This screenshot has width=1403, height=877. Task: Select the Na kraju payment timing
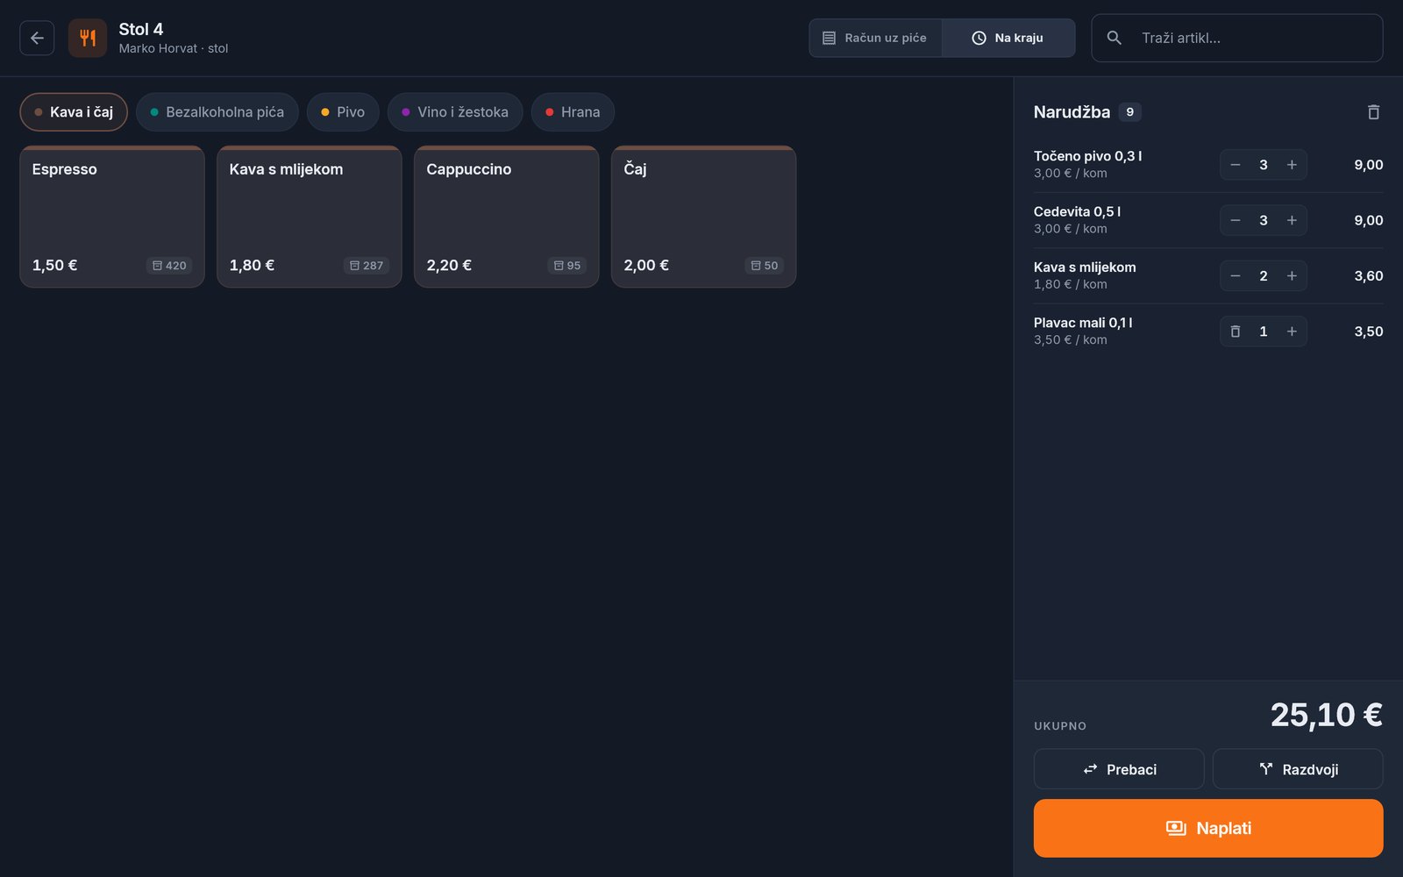(1008, 38)
